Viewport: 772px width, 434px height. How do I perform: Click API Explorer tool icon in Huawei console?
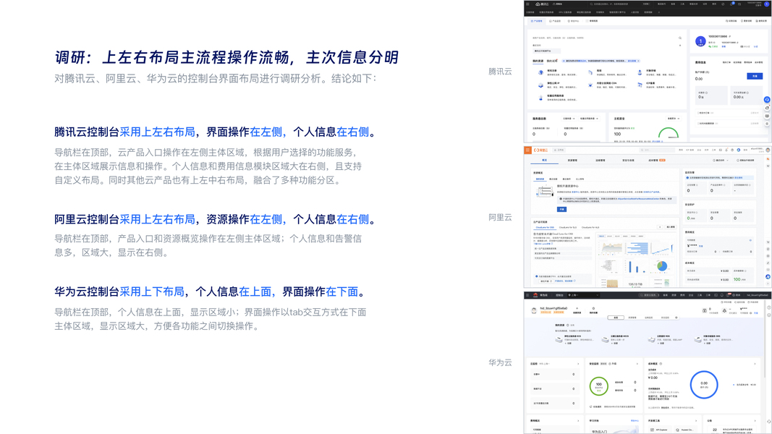[x=653, y=430]
